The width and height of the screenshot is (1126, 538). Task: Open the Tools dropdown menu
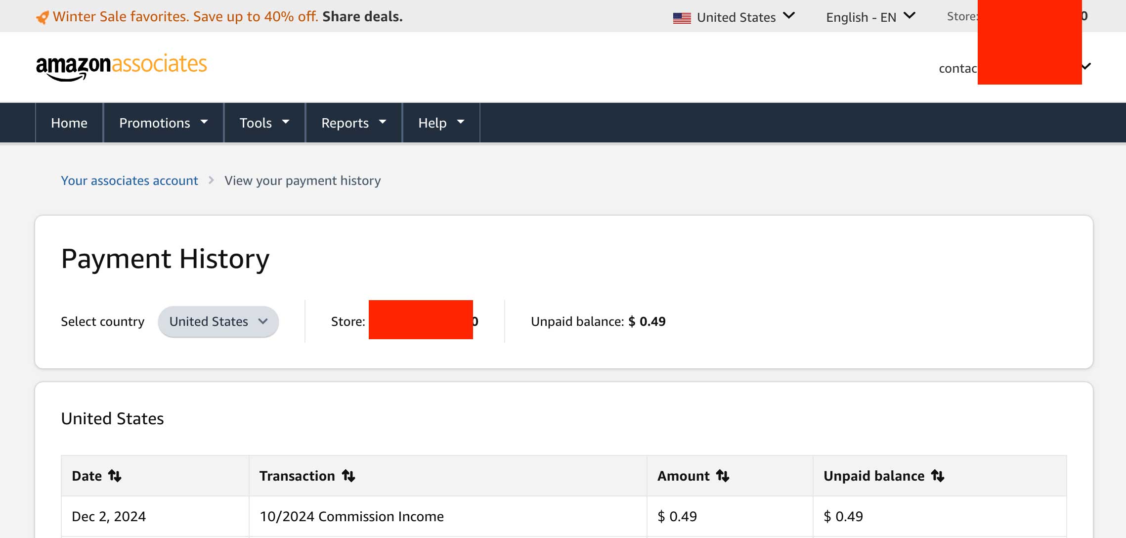(x=265, y=122)
